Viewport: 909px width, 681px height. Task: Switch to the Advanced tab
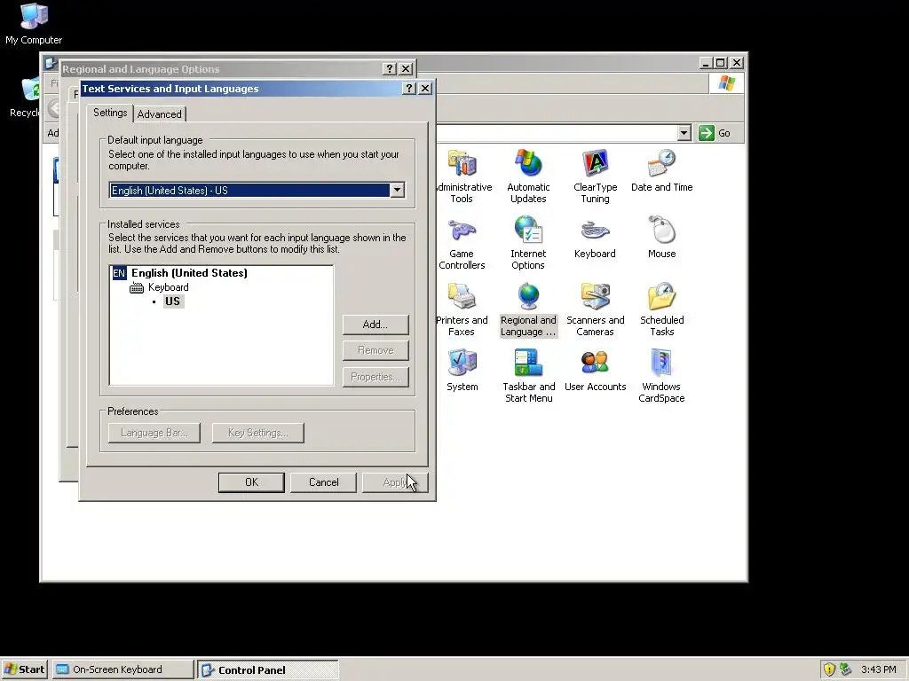160,114
